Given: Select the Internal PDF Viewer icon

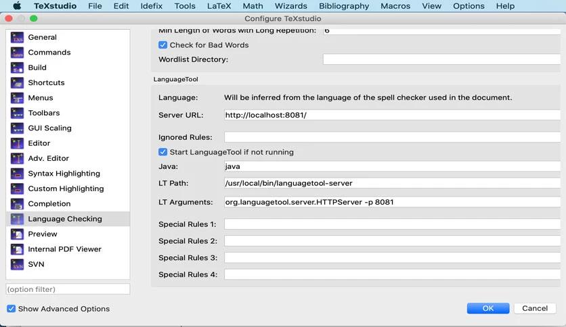Looking at the screenshot, I should 17,249.
